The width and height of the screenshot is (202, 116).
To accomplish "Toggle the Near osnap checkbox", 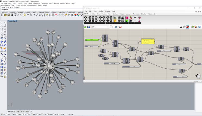I will pos(7,114).
